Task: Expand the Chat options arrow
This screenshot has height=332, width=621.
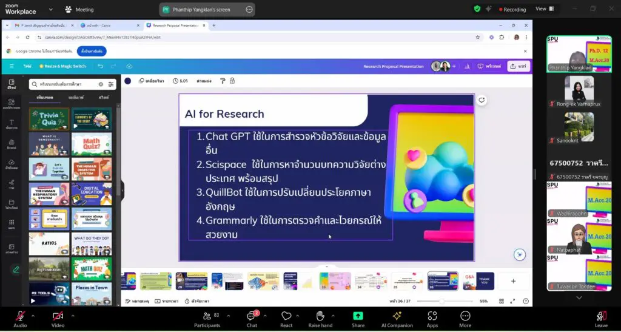Action: coord(264,316)
